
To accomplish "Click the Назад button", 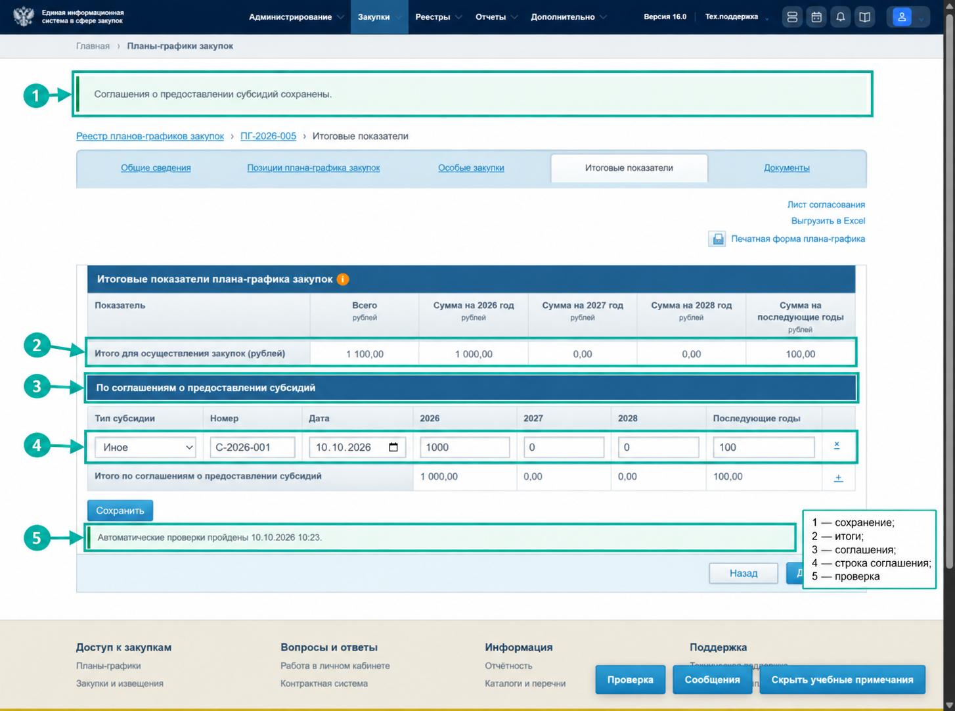I will [x=744, y=574].
